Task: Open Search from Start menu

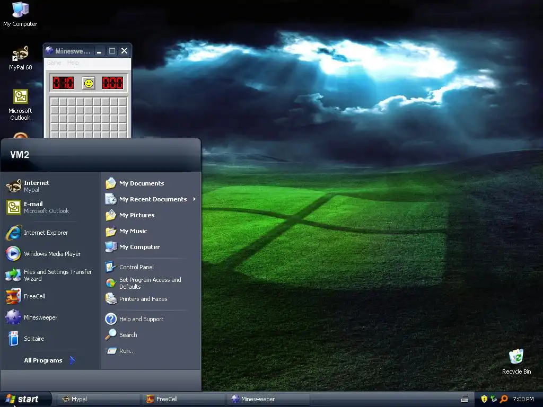Action: [151, 335]
